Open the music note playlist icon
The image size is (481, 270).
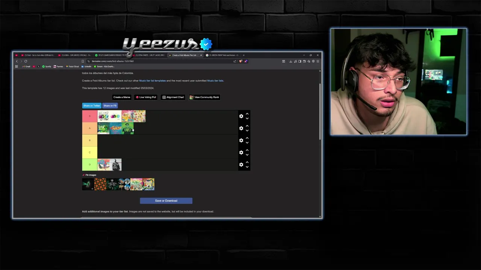click(295, 61)
